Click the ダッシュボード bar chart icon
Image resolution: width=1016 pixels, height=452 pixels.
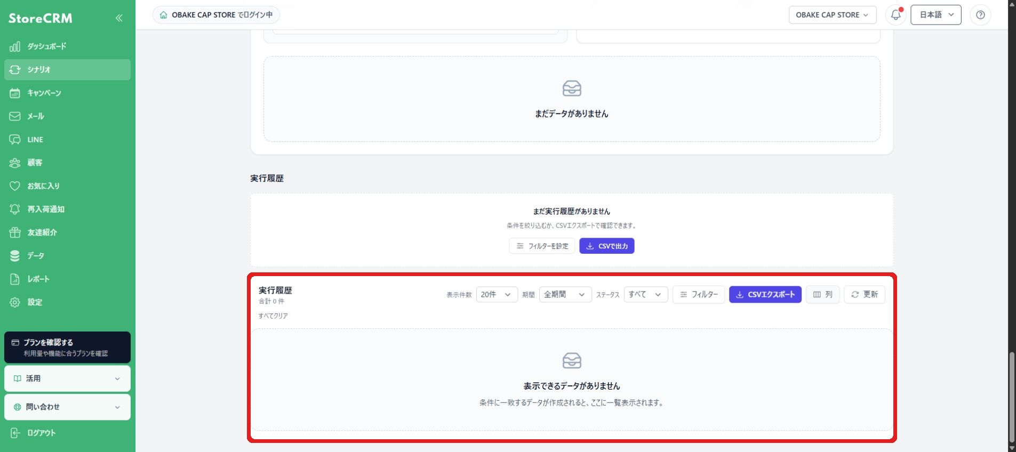[x=15, y=46]
